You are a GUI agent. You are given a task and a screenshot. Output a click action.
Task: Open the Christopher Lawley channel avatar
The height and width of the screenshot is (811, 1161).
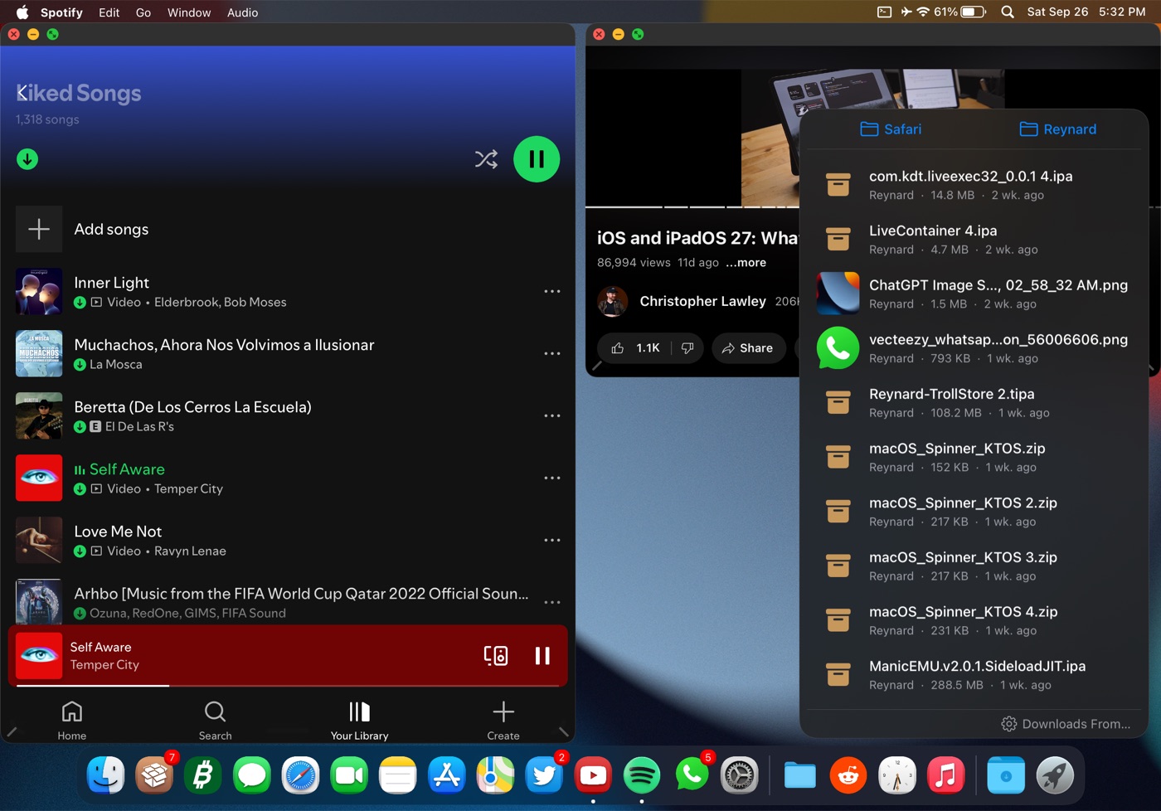click(613, 302)
